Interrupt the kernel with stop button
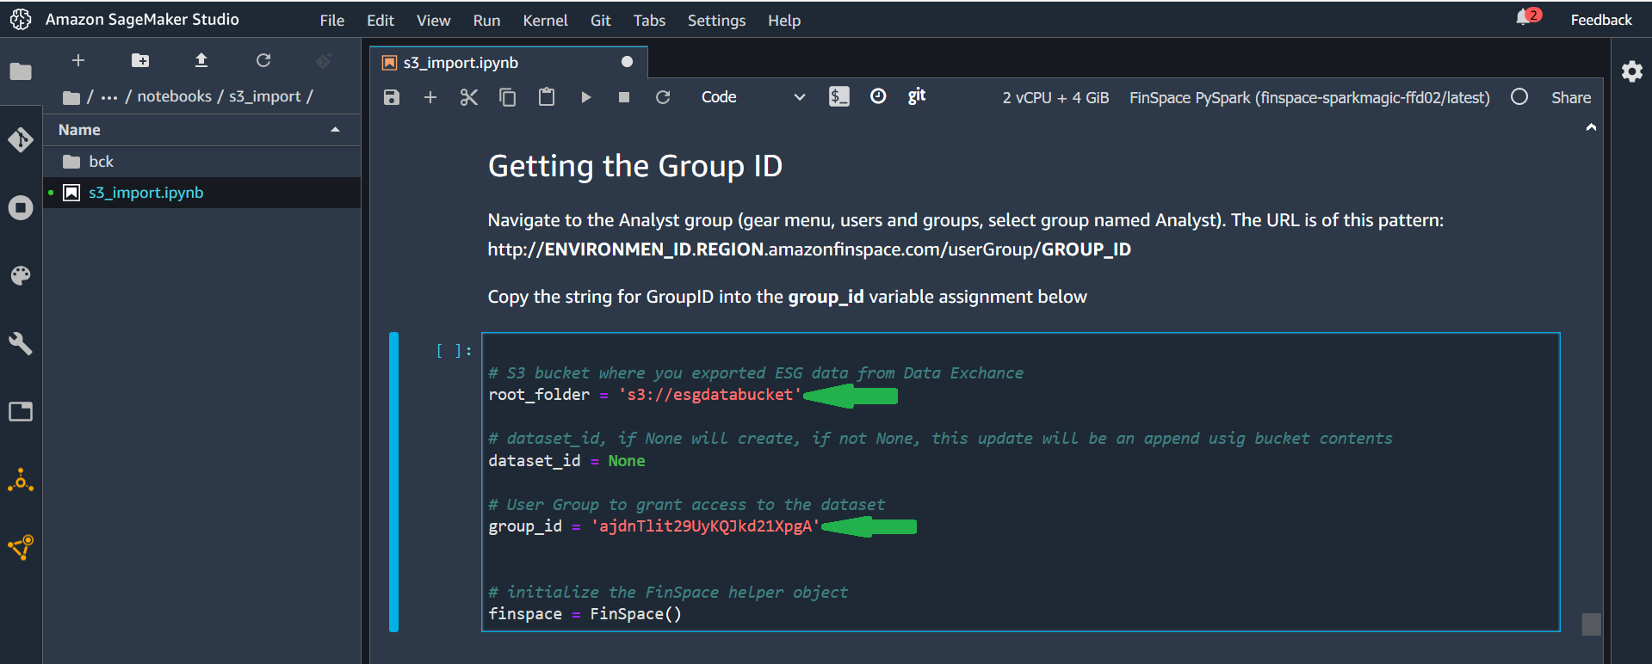Screen dimensions: 1652x664 tap(624, 97)
